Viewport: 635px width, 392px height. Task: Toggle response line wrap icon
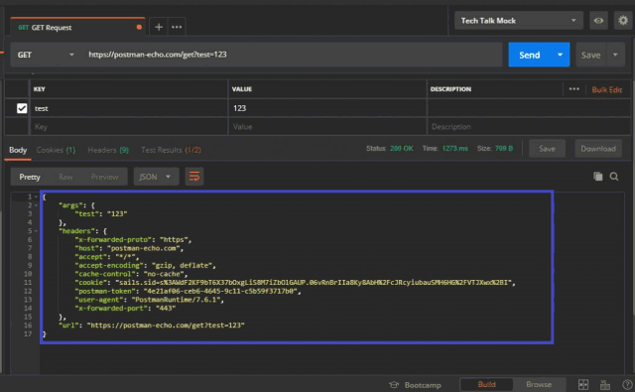(x=194, y=177)
